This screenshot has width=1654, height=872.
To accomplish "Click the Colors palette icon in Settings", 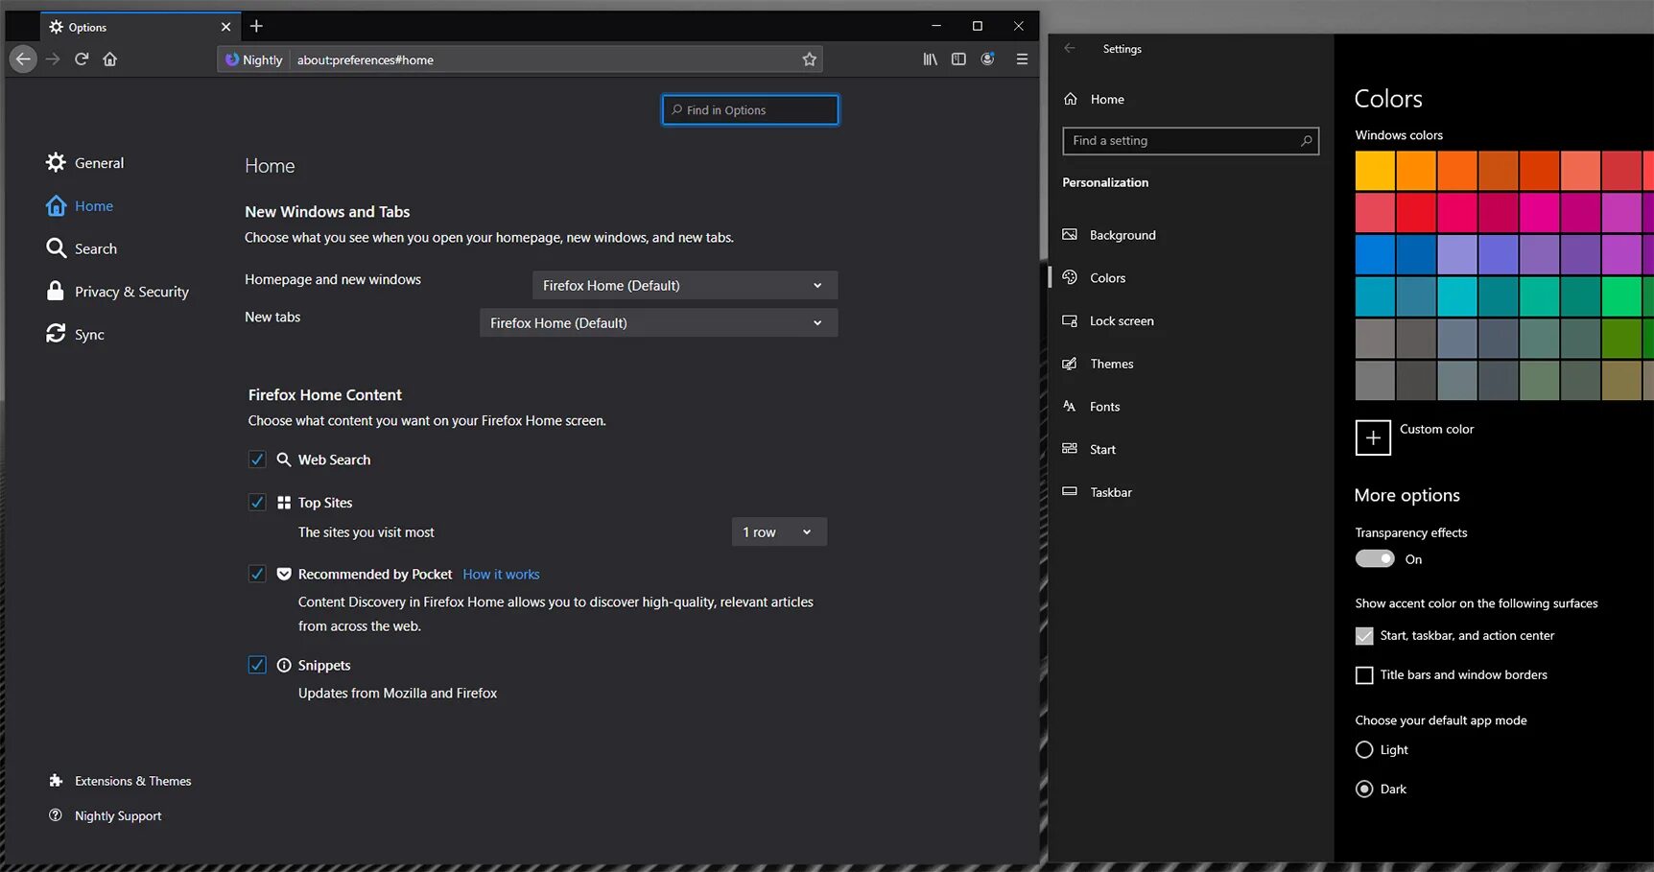I will click(1070, 277).
